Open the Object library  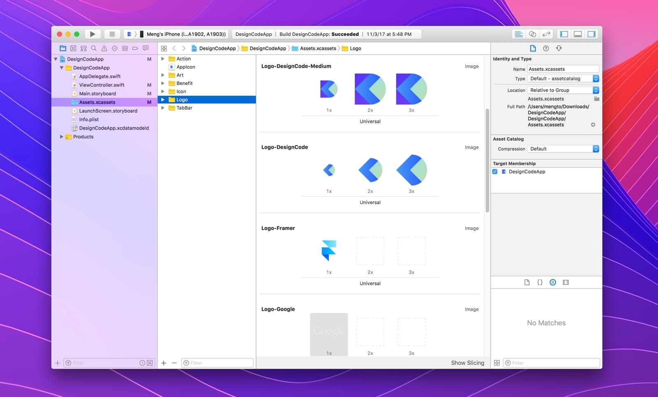[553, 282]
